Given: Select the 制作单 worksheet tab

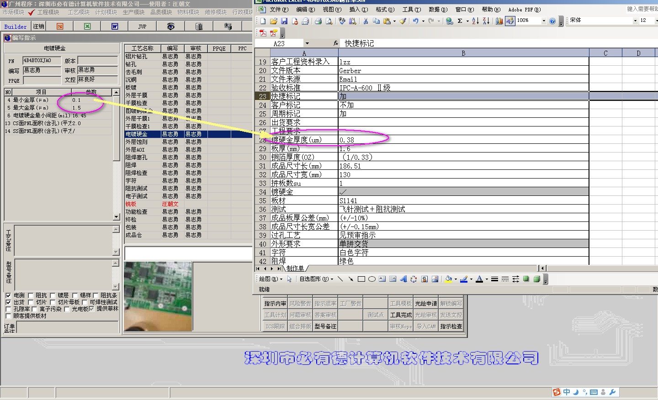Looking at the screenshot, I should coord(295,268).
